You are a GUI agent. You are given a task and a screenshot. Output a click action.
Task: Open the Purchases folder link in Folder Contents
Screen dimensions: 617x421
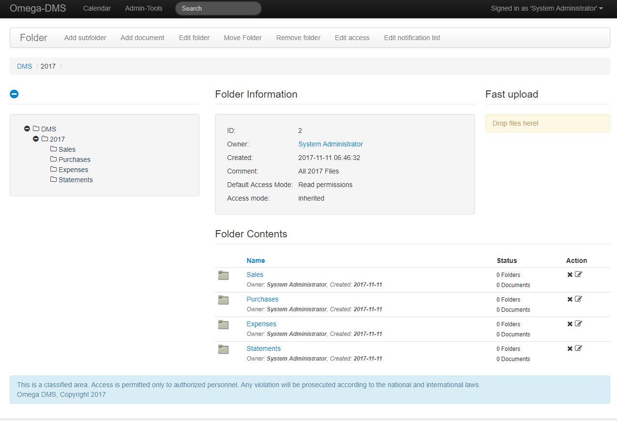262,299
